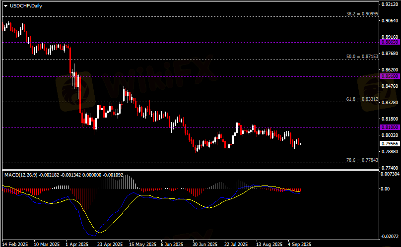Click the 13 Aug 2025 date label
Viewport: 401px width, 247px height.
click(269, 244)
